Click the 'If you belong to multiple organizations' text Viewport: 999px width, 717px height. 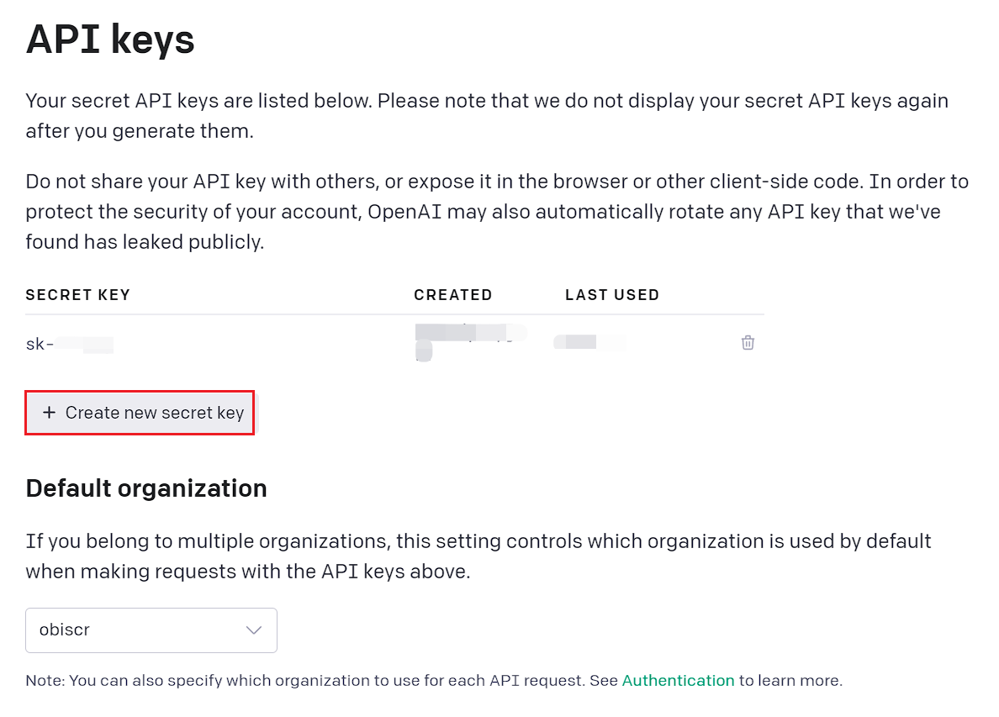coord(478,556)
